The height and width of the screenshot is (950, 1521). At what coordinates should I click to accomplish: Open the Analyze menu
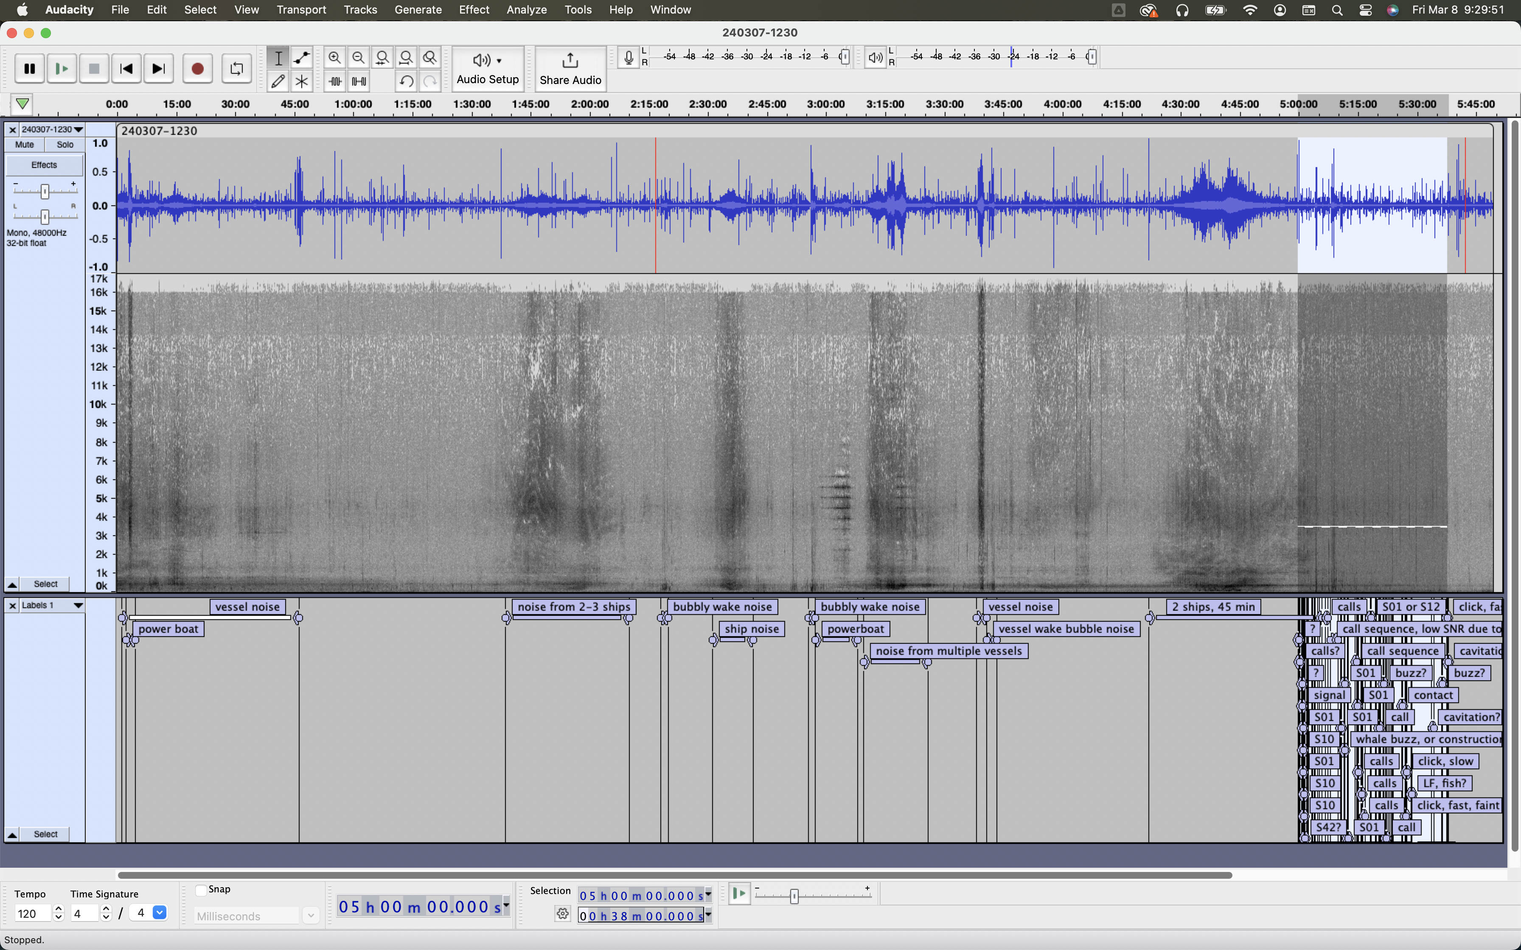(x=526, y=9)
